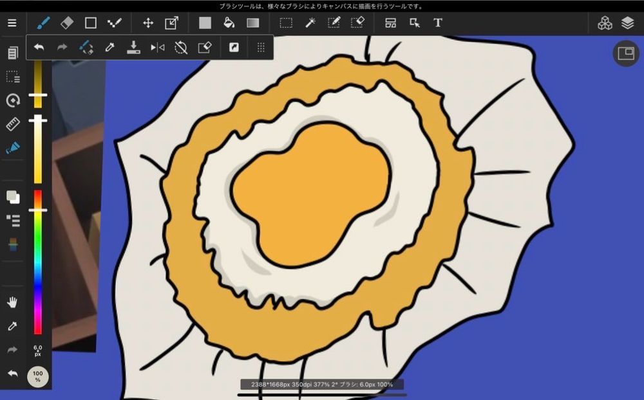Open the Layers panel
This screenshot has height=400, width=644.
(627, 23)
